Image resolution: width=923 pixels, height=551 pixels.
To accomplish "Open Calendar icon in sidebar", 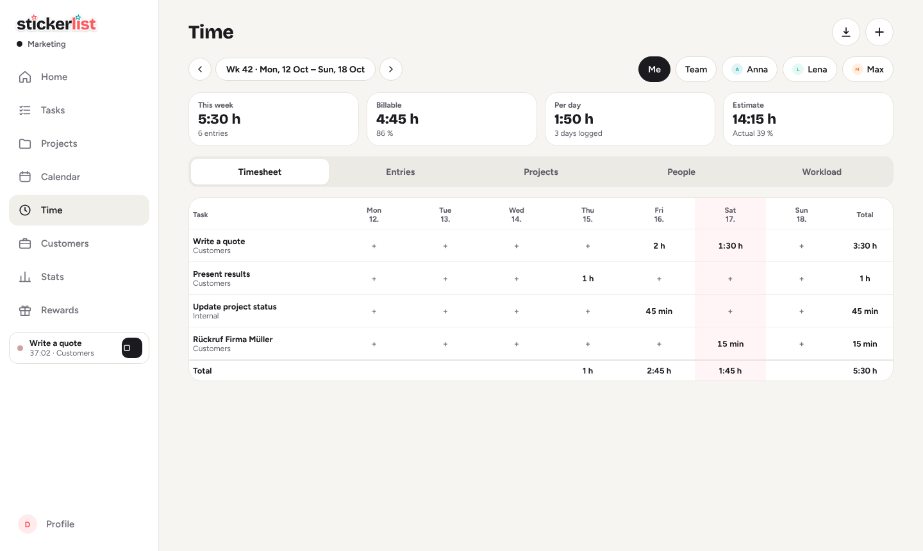I will pos(25,177).
